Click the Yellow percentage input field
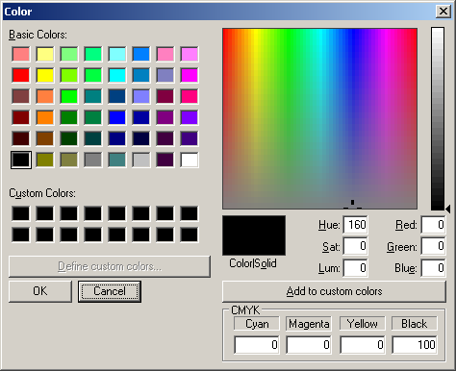 tap(362, 345)
